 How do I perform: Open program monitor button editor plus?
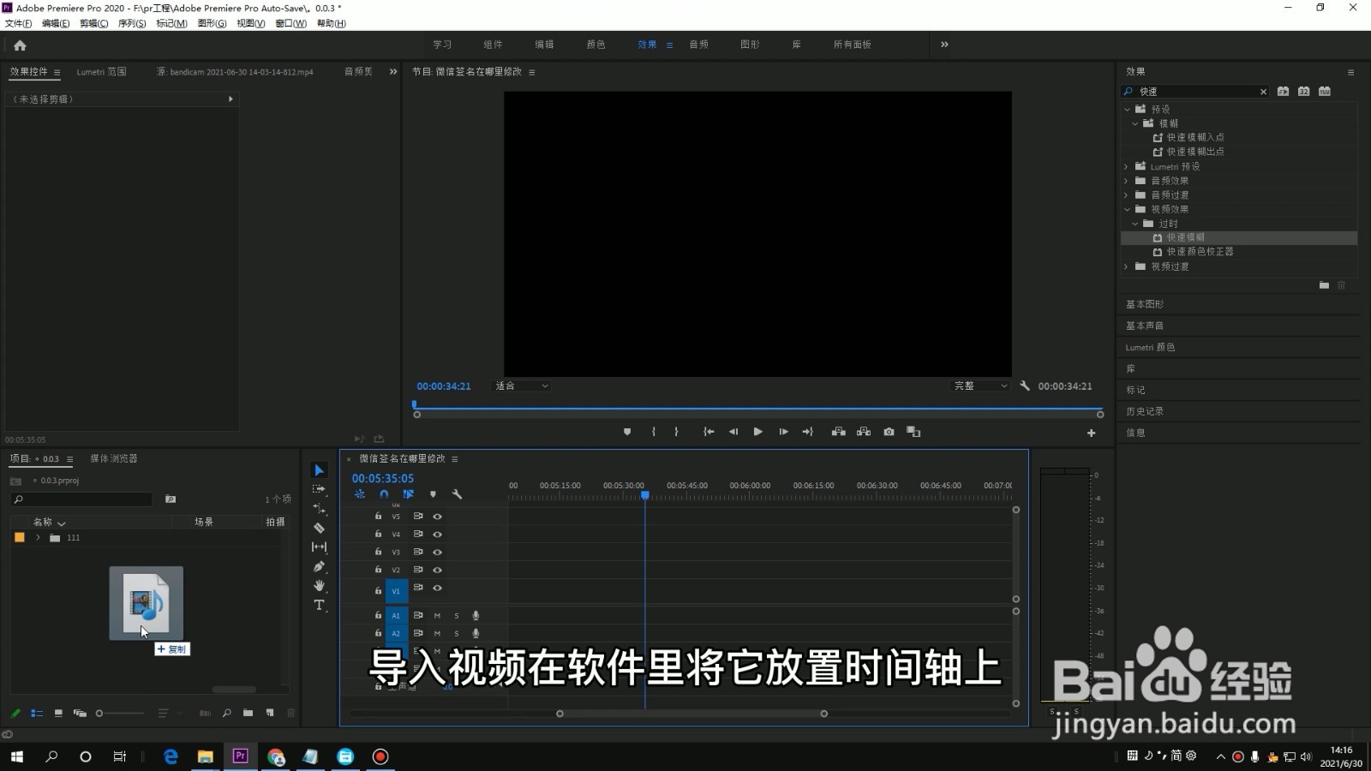tap(1091, 433)
